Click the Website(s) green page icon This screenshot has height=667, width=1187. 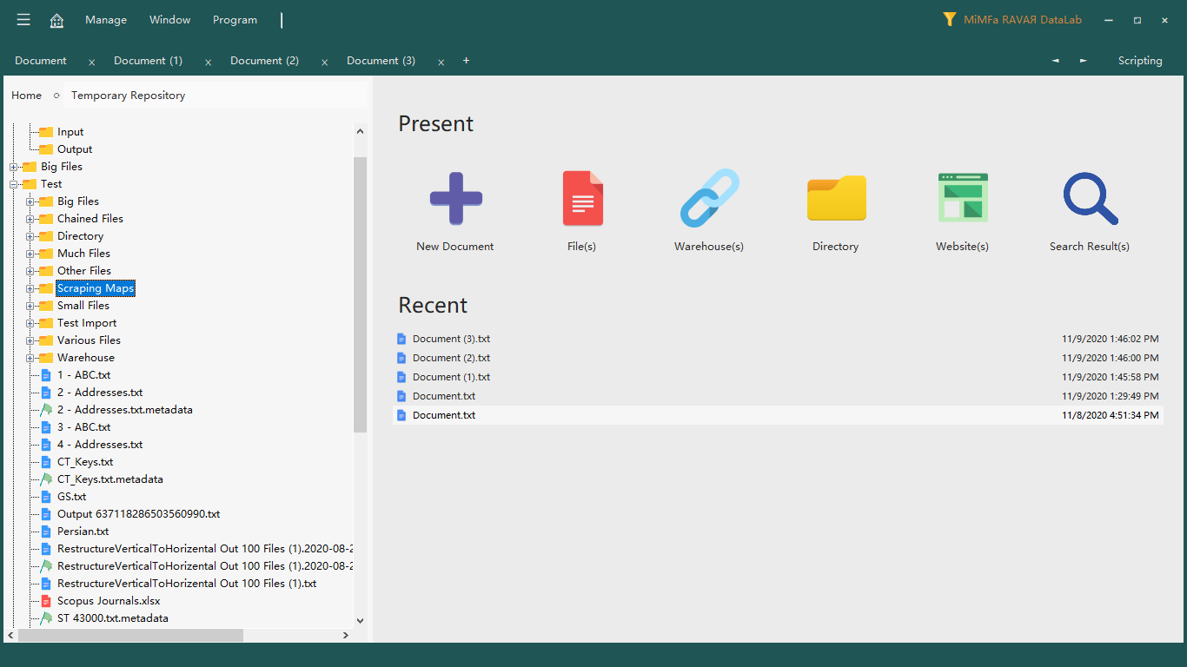(962, 199)
